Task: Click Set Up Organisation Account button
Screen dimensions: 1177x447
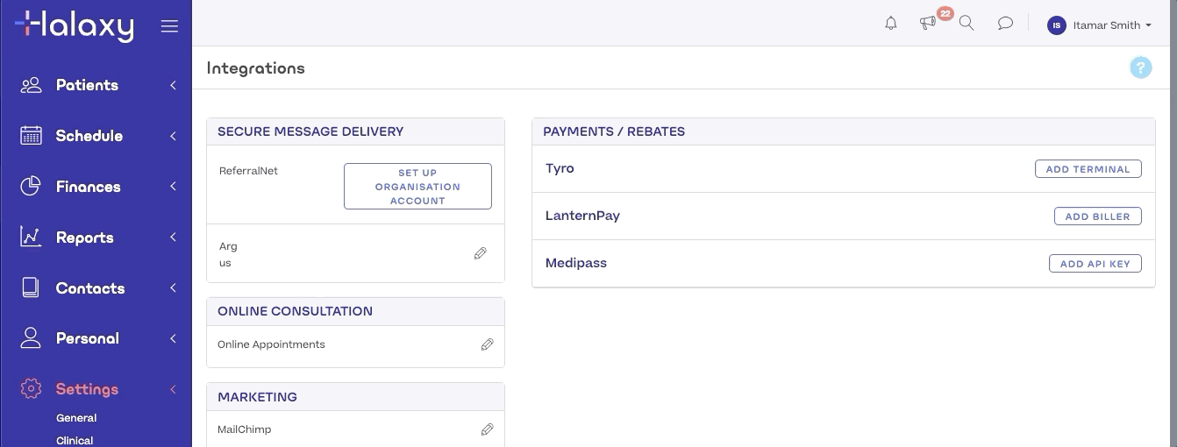Action: pyautogui.click(x=417, y=187)
